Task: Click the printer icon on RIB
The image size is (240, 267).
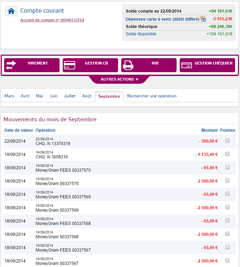Action: 128,65
